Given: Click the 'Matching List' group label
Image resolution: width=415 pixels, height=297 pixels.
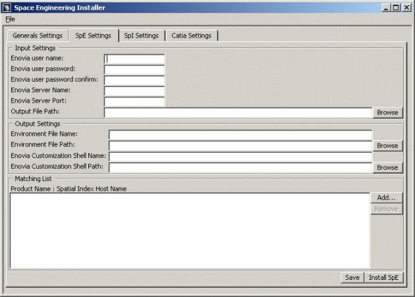Looking at the screenshot, I should click(33, 178).
